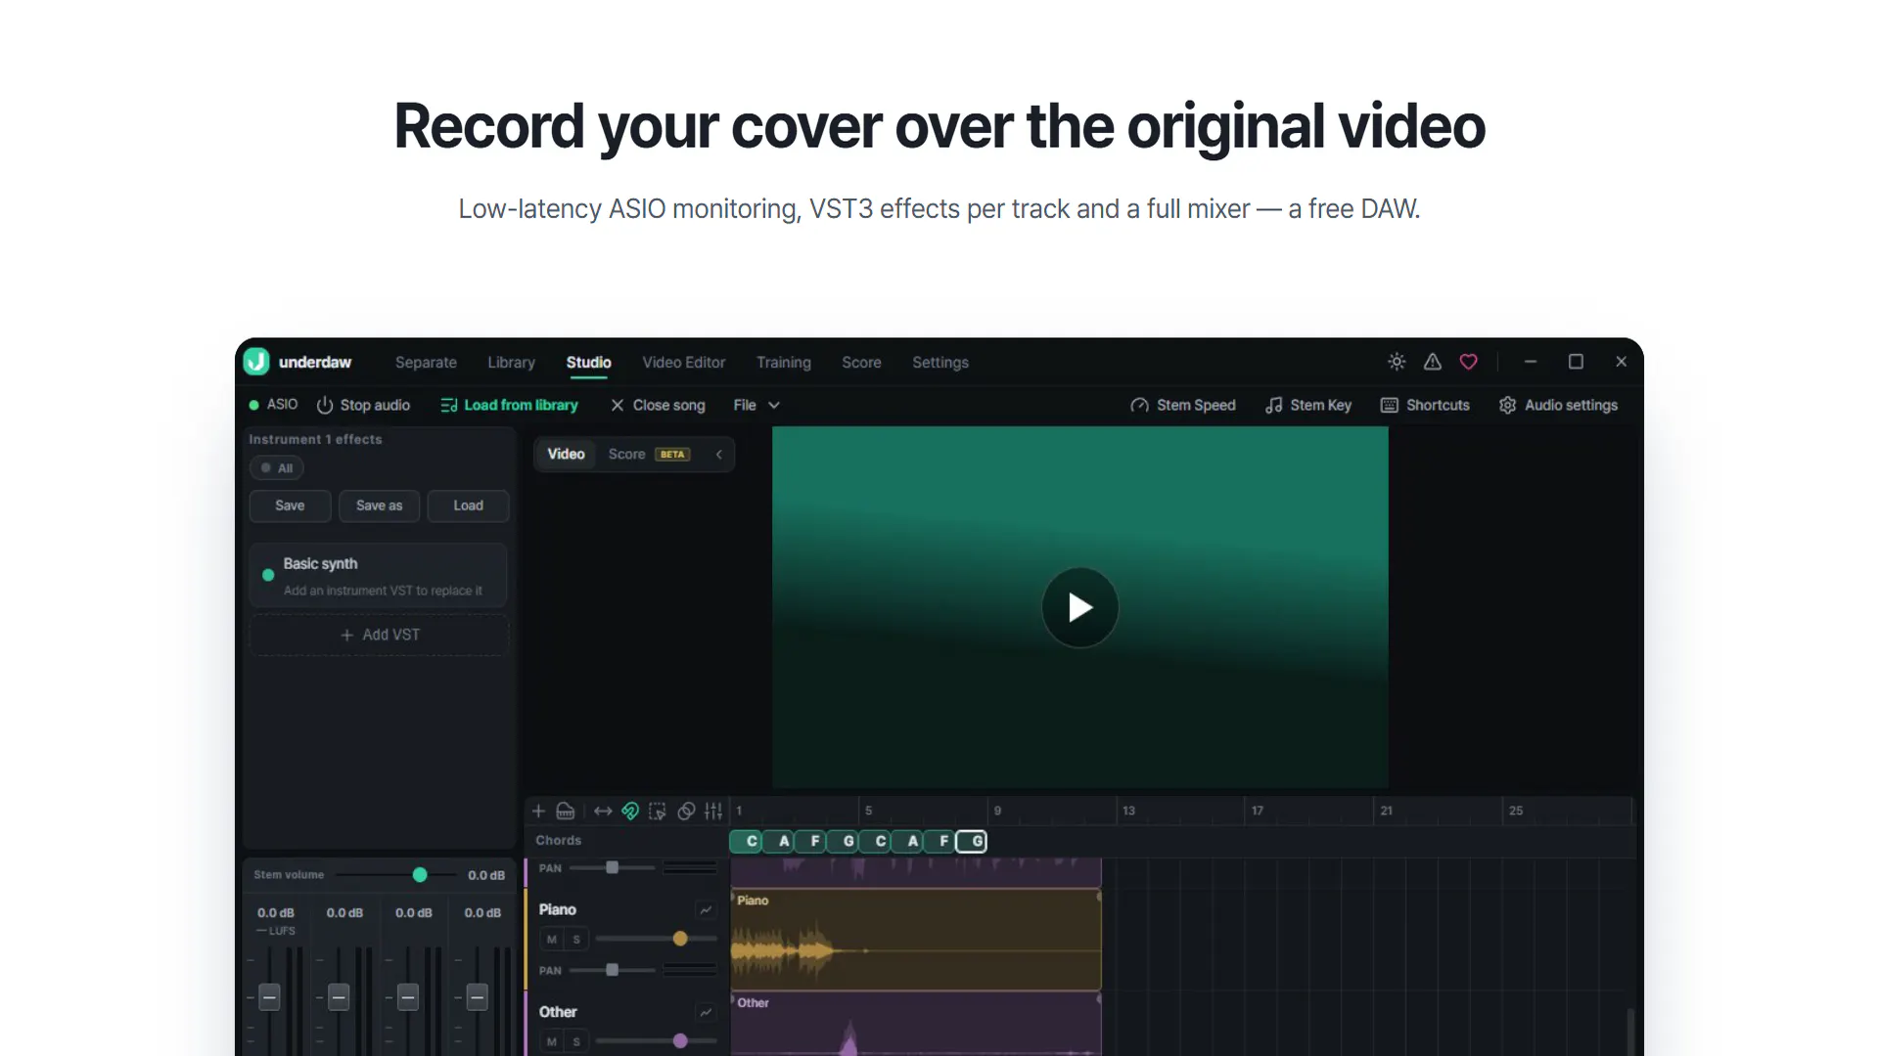Click the Piano track automation curve icon
The height and width of the screenshot is (1056, 1879).
(x=706, y=909)
